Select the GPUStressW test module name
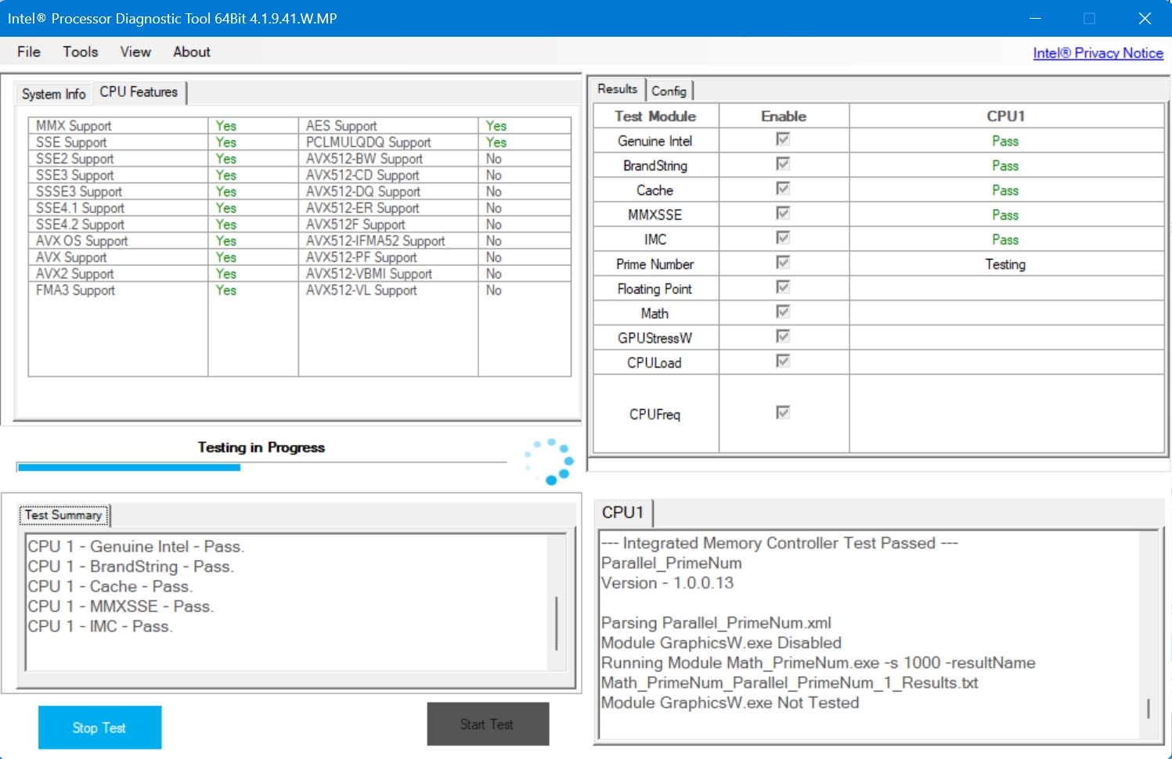Screen dimensions: 1172x759 tap(655, 338)
